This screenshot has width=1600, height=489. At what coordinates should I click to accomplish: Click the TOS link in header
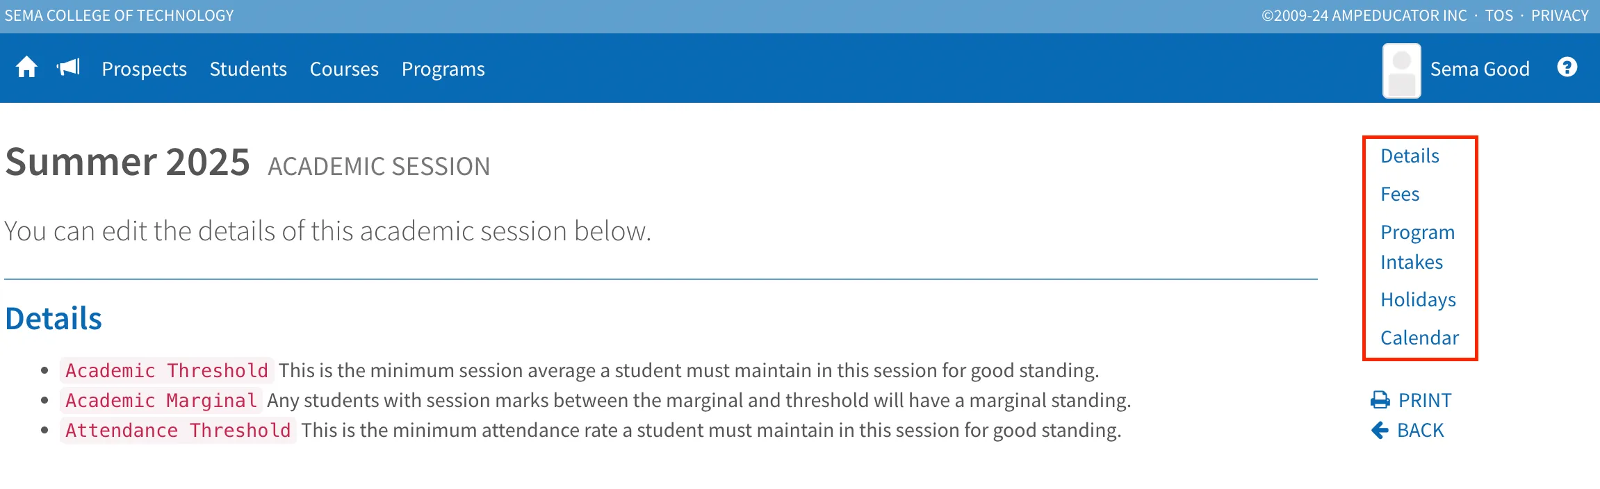click(x=1499, y=15)
